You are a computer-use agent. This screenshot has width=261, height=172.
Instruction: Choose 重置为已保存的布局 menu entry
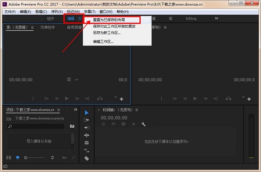click(117, 20)
